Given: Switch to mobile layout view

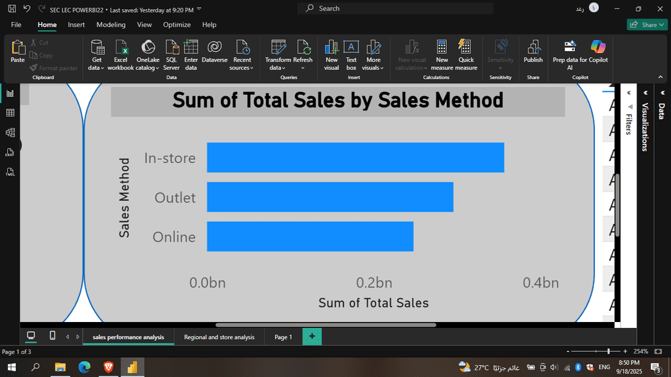Looking at the screenshot, I should 52,336.
